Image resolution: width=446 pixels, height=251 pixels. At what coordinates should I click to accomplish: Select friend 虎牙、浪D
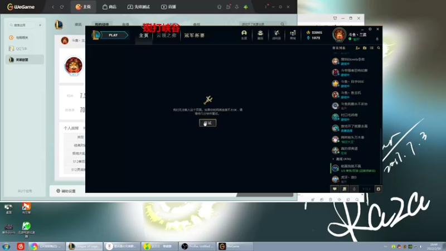pyautogui.click(x=356, y=179)
